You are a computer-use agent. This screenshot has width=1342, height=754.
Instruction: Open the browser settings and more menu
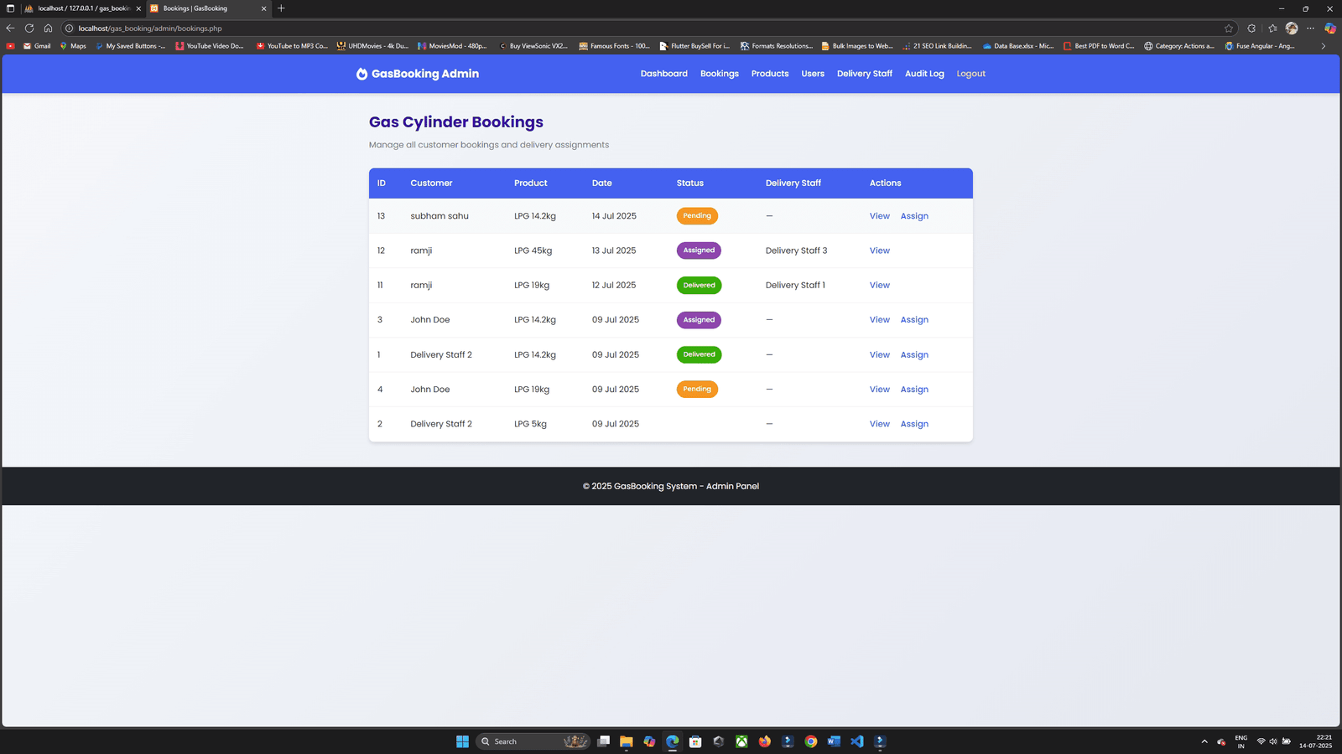tap(1311, 28)
